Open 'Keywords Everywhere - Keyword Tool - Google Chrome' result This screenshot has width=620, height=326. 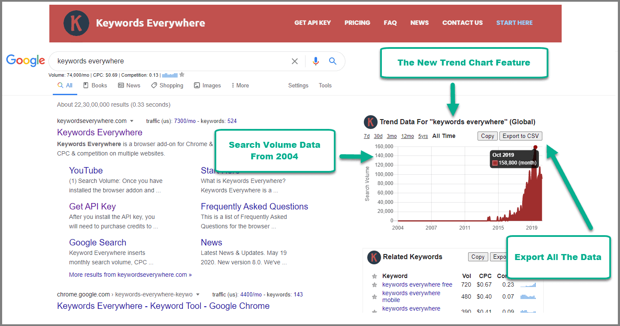(x=163, y=306)
